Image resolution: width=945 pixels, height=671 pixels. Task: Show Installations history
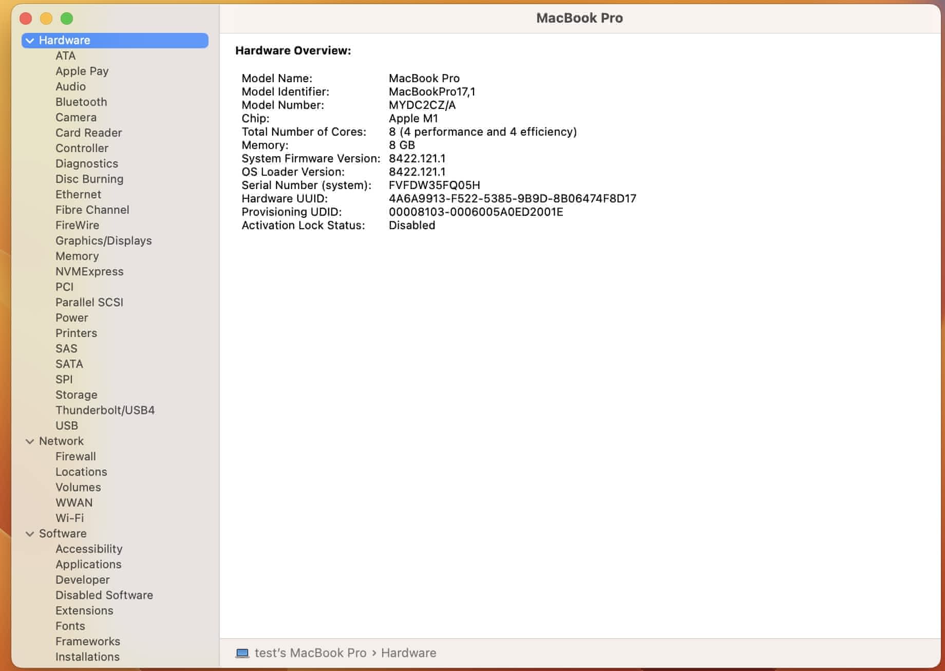tap(87, 657)
